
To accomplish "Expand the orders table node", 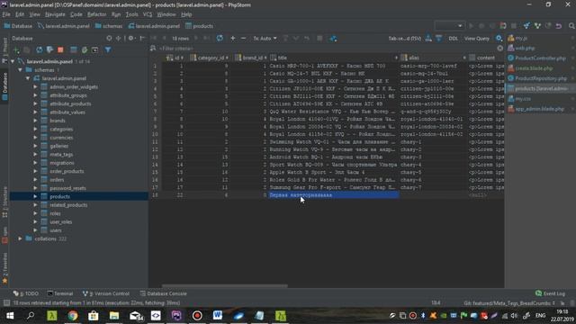I will [x=35, y=180].
